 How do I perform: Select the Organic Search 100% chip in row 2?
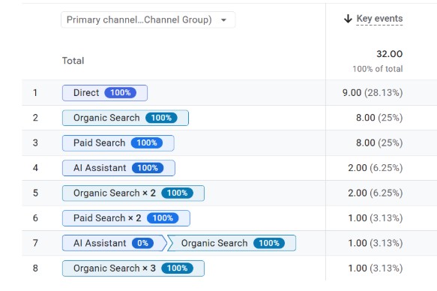(125, 118)
